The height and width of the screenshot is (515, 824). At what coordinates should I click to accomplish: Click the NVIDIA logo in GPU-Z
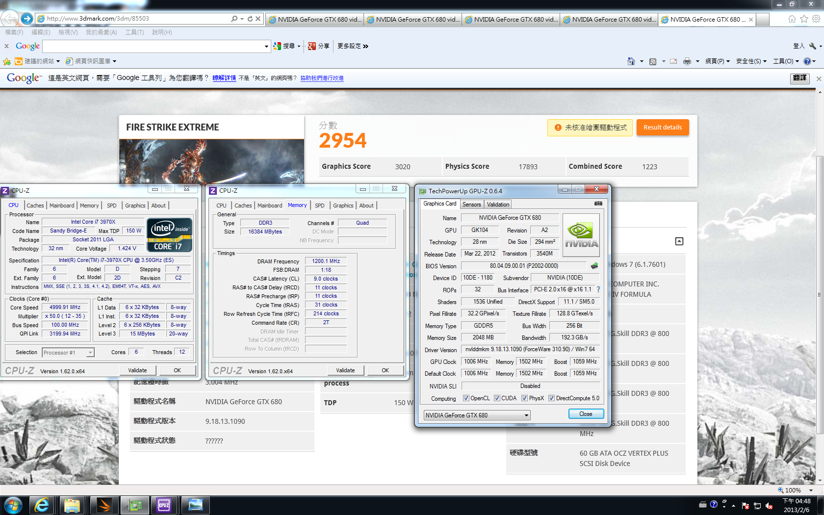point(581,235)
